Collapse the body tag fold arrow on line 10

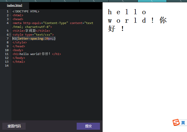pyautogui.click(x=10, y=50)
